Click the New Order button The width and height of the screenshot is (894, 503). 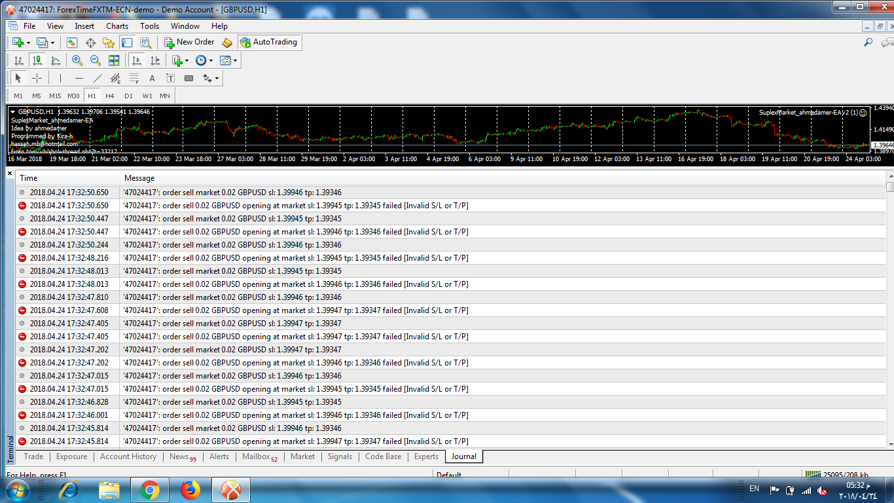[189, 42]
